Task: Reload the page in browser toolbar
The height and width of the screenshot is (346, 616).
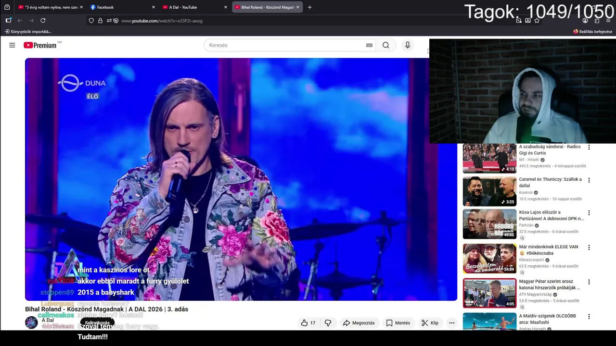Action: click(x=43, y=21)
